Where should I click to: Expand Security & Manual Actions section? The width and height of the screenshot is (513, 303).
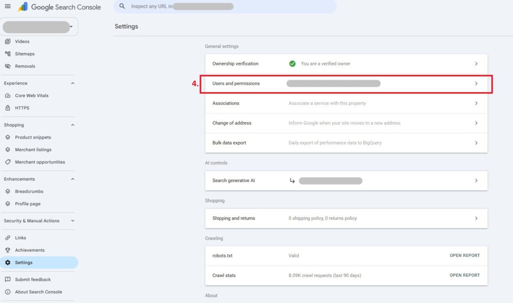73,221
